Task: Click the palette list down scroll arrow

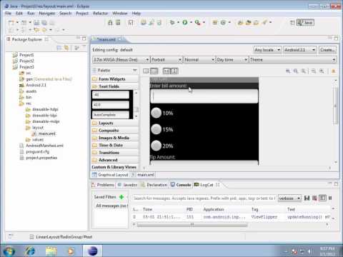Action: click(x=136, y=116)
